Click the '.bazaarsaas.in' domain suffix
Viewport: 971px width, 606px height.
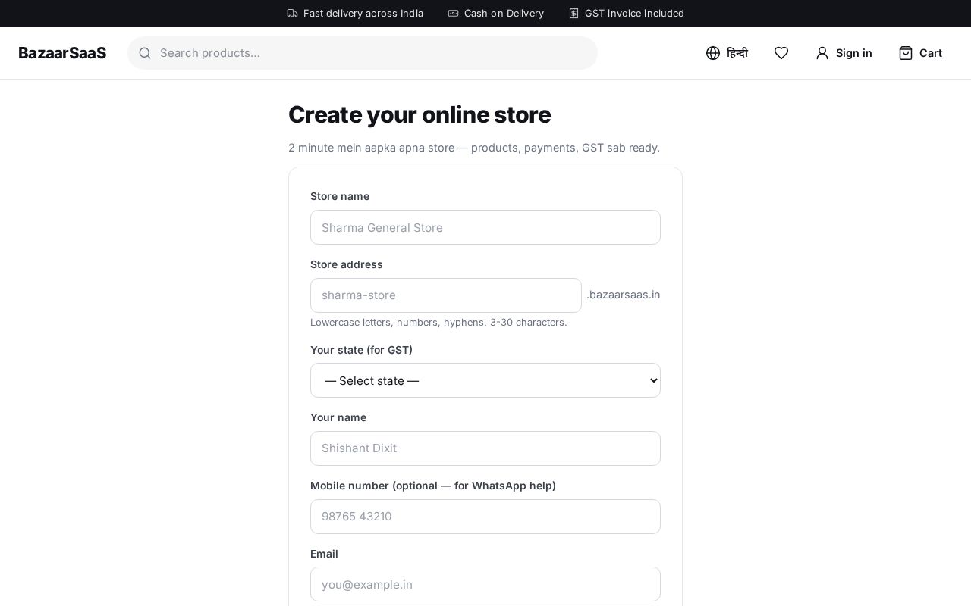[624, 295]
